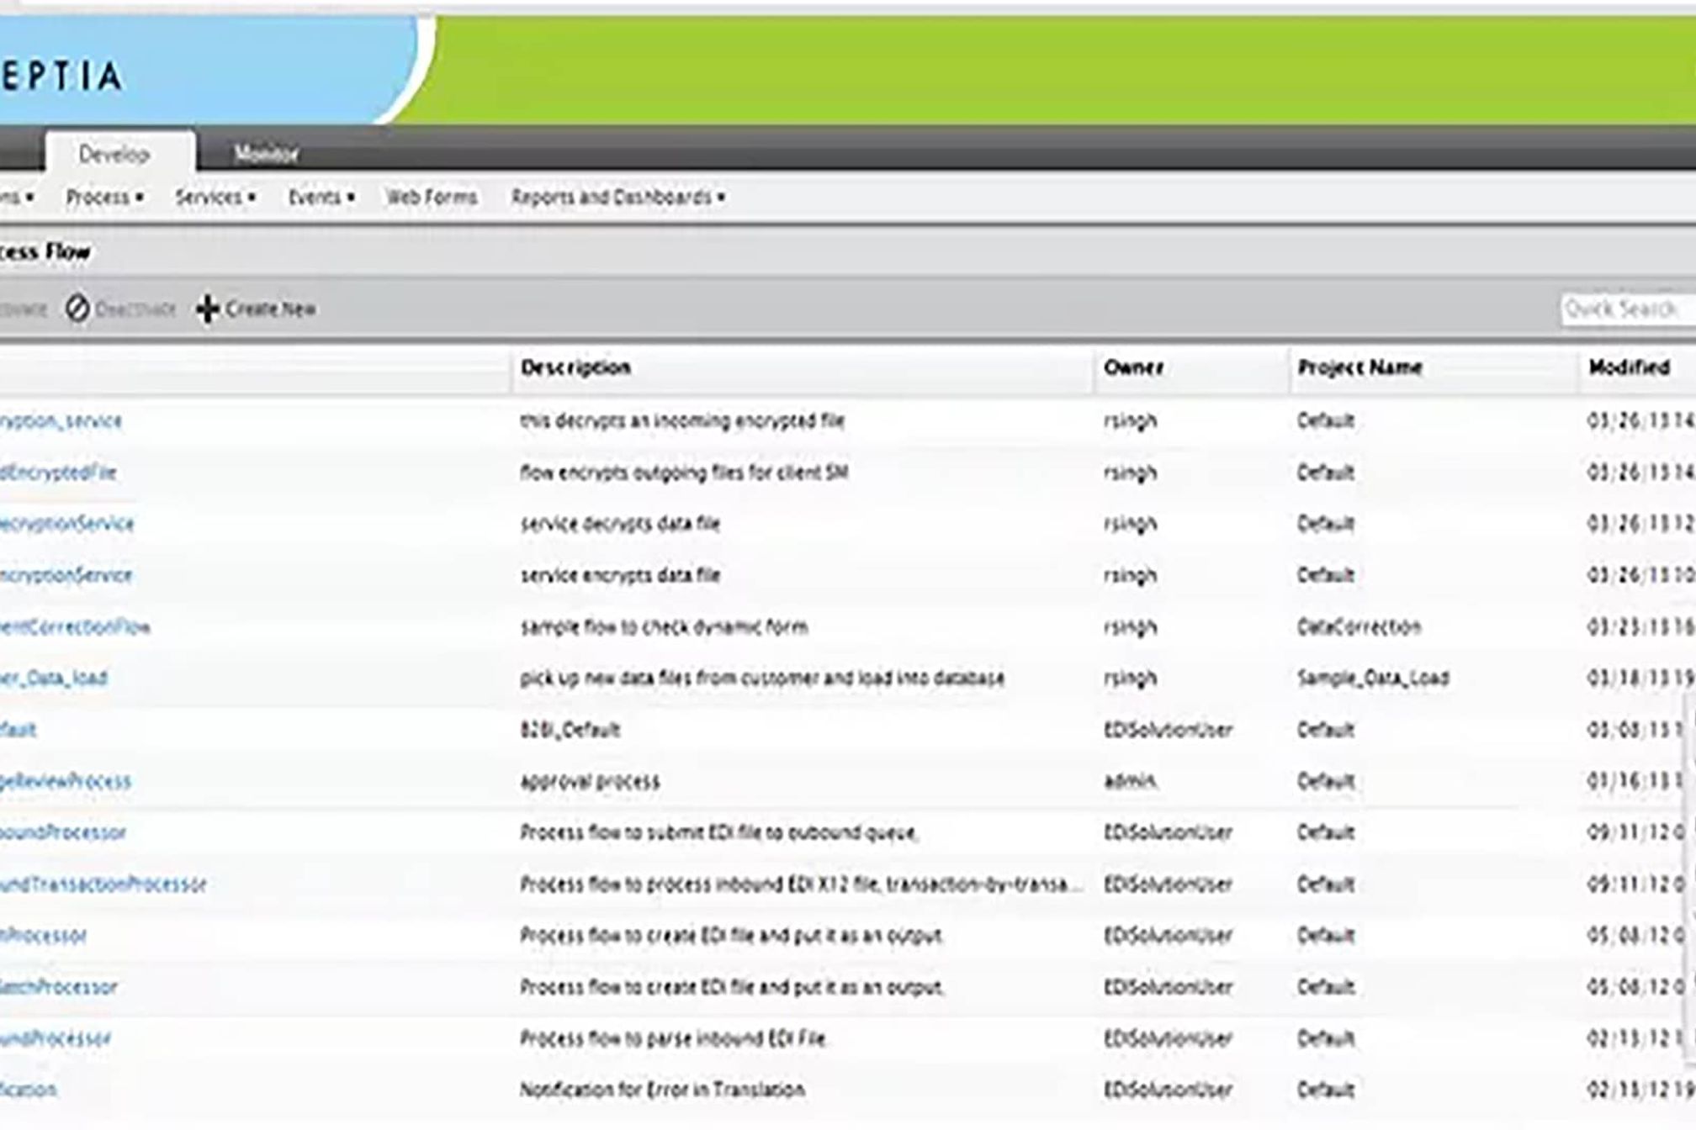Screen dimensions: 1696x1130
Task: Select the Develop tab
Action: pyautogui.click(x=114, y=154)
